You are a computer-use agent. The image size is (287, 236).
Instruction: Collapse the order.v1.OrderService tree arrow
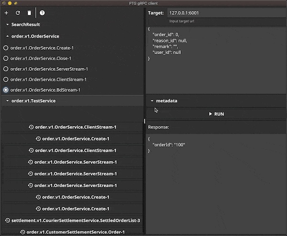[7, 36]
